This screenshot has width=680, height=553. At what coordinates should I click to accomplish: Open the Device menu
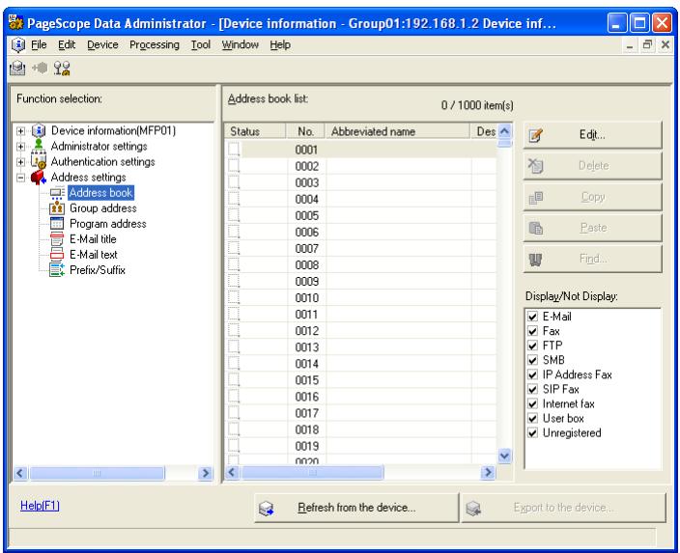[x=102, y=44]
